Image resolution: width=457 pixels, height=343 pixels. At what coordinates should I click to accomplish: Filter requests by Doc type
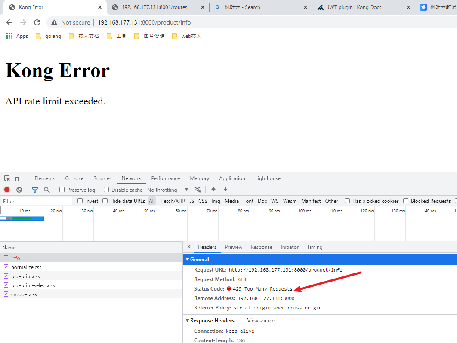[262, 201]
